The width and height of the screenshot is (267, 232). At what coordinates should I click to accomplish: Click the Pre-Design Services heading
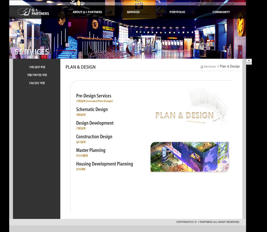coord(93,96)
